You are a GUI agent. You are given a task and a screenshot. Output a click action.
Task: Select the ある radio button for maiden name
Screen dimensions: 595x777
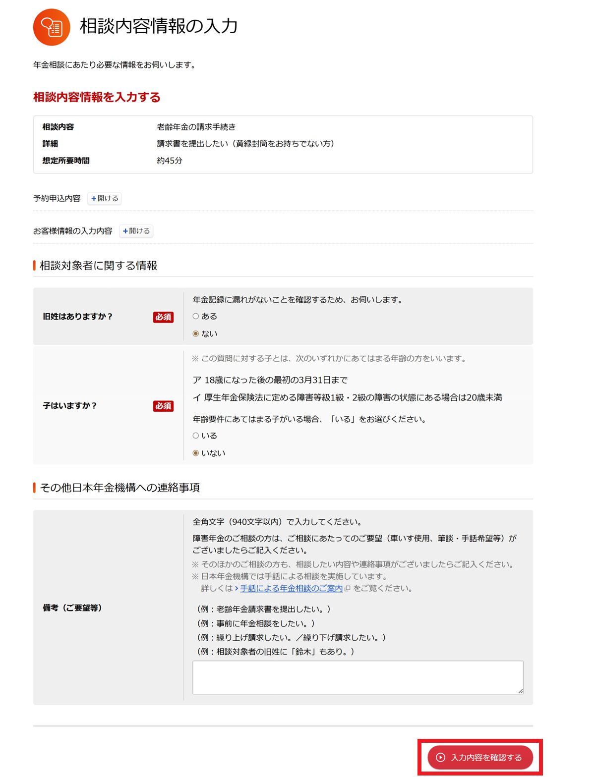(196, 316)
